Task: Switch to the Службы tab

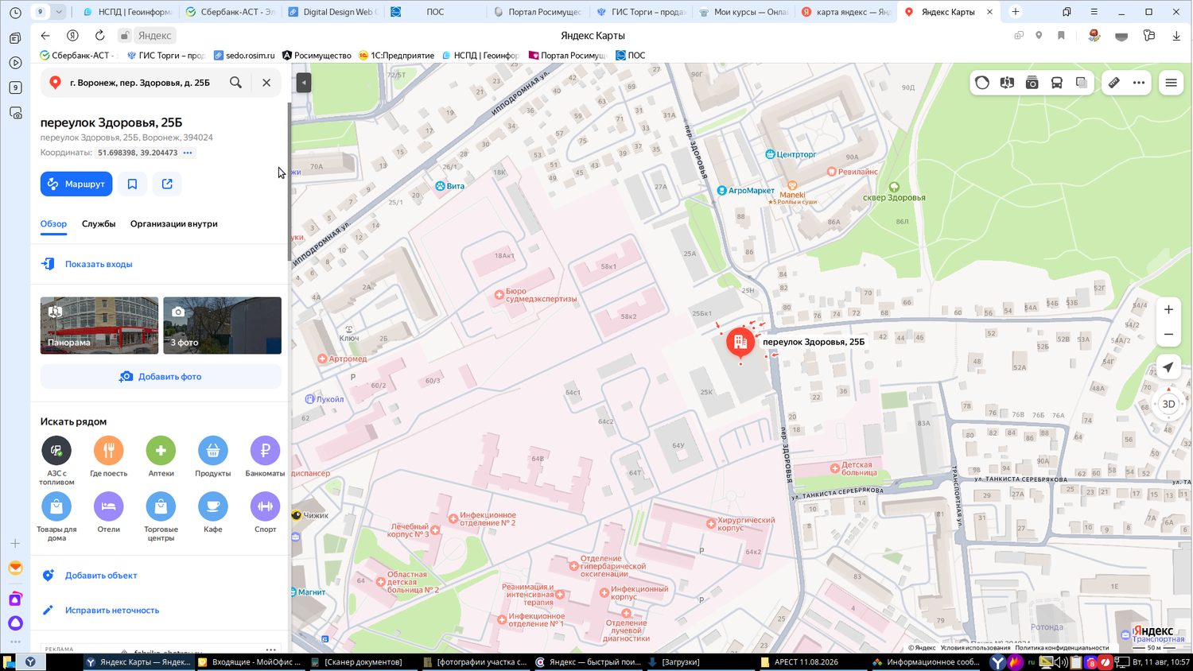Action: 99,224
